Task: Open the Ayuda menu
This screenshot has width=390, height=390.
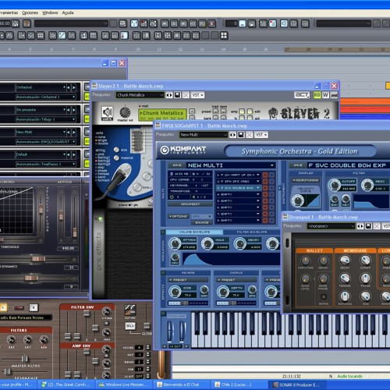Action: click(68, 12)
